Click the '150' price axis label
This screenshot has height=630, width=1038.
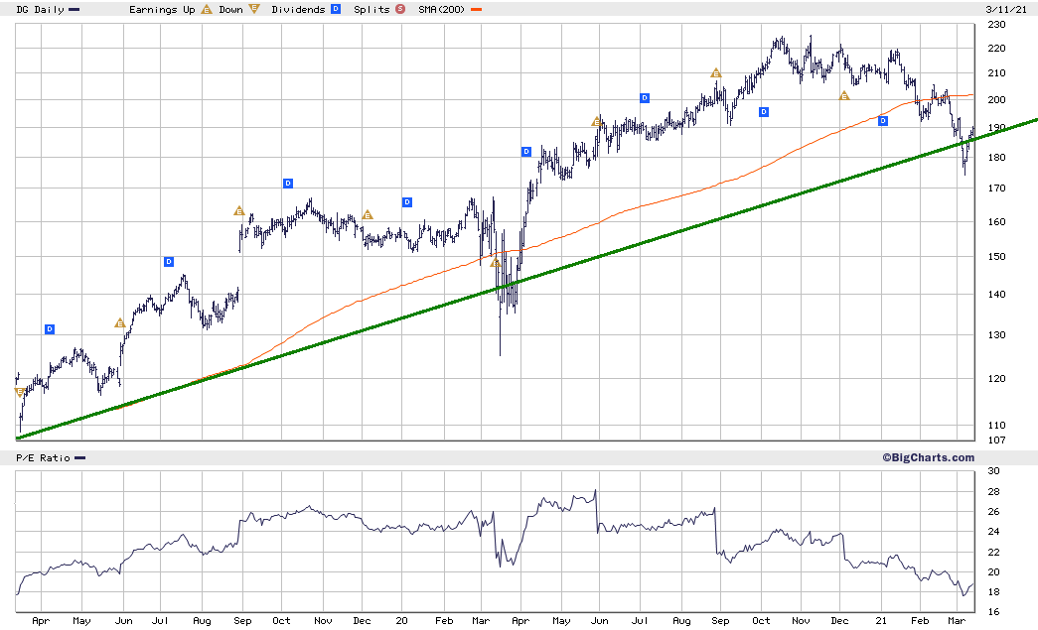996,257
